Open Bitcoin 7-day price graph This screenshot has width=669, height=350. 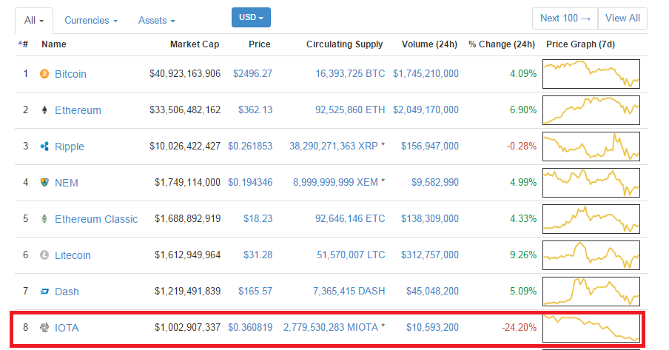pos(591,74)
